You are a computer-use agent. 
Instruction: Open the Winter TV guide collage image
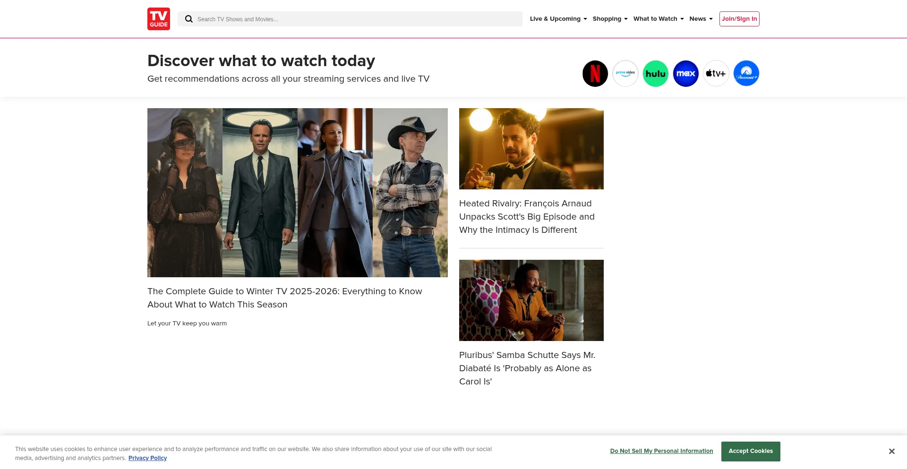[x=297, y=192]
